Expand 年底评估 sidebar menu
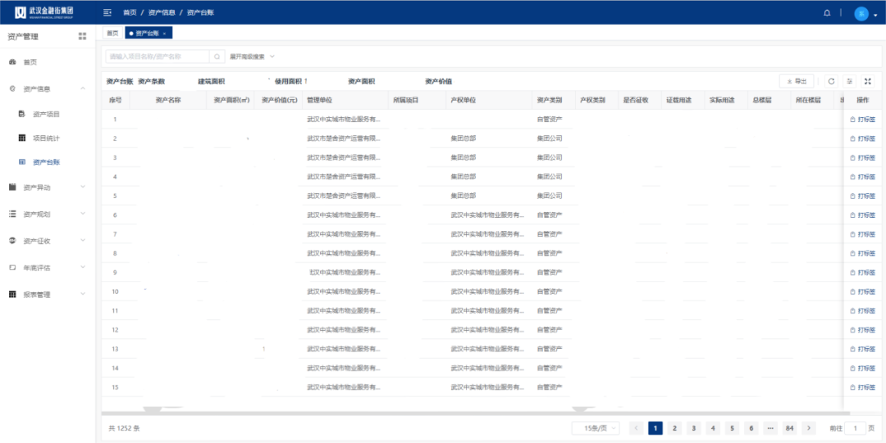This screenshot has height=443, width=886. pyautogui.click(x=48, y=268)
